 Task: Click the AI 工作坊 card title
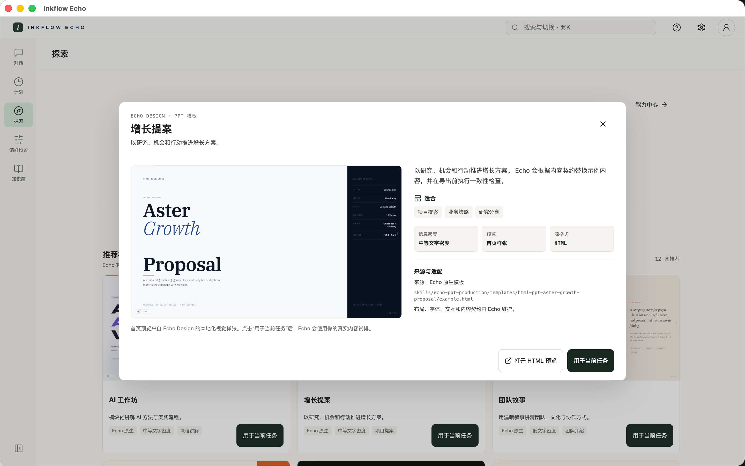[123, 400]
